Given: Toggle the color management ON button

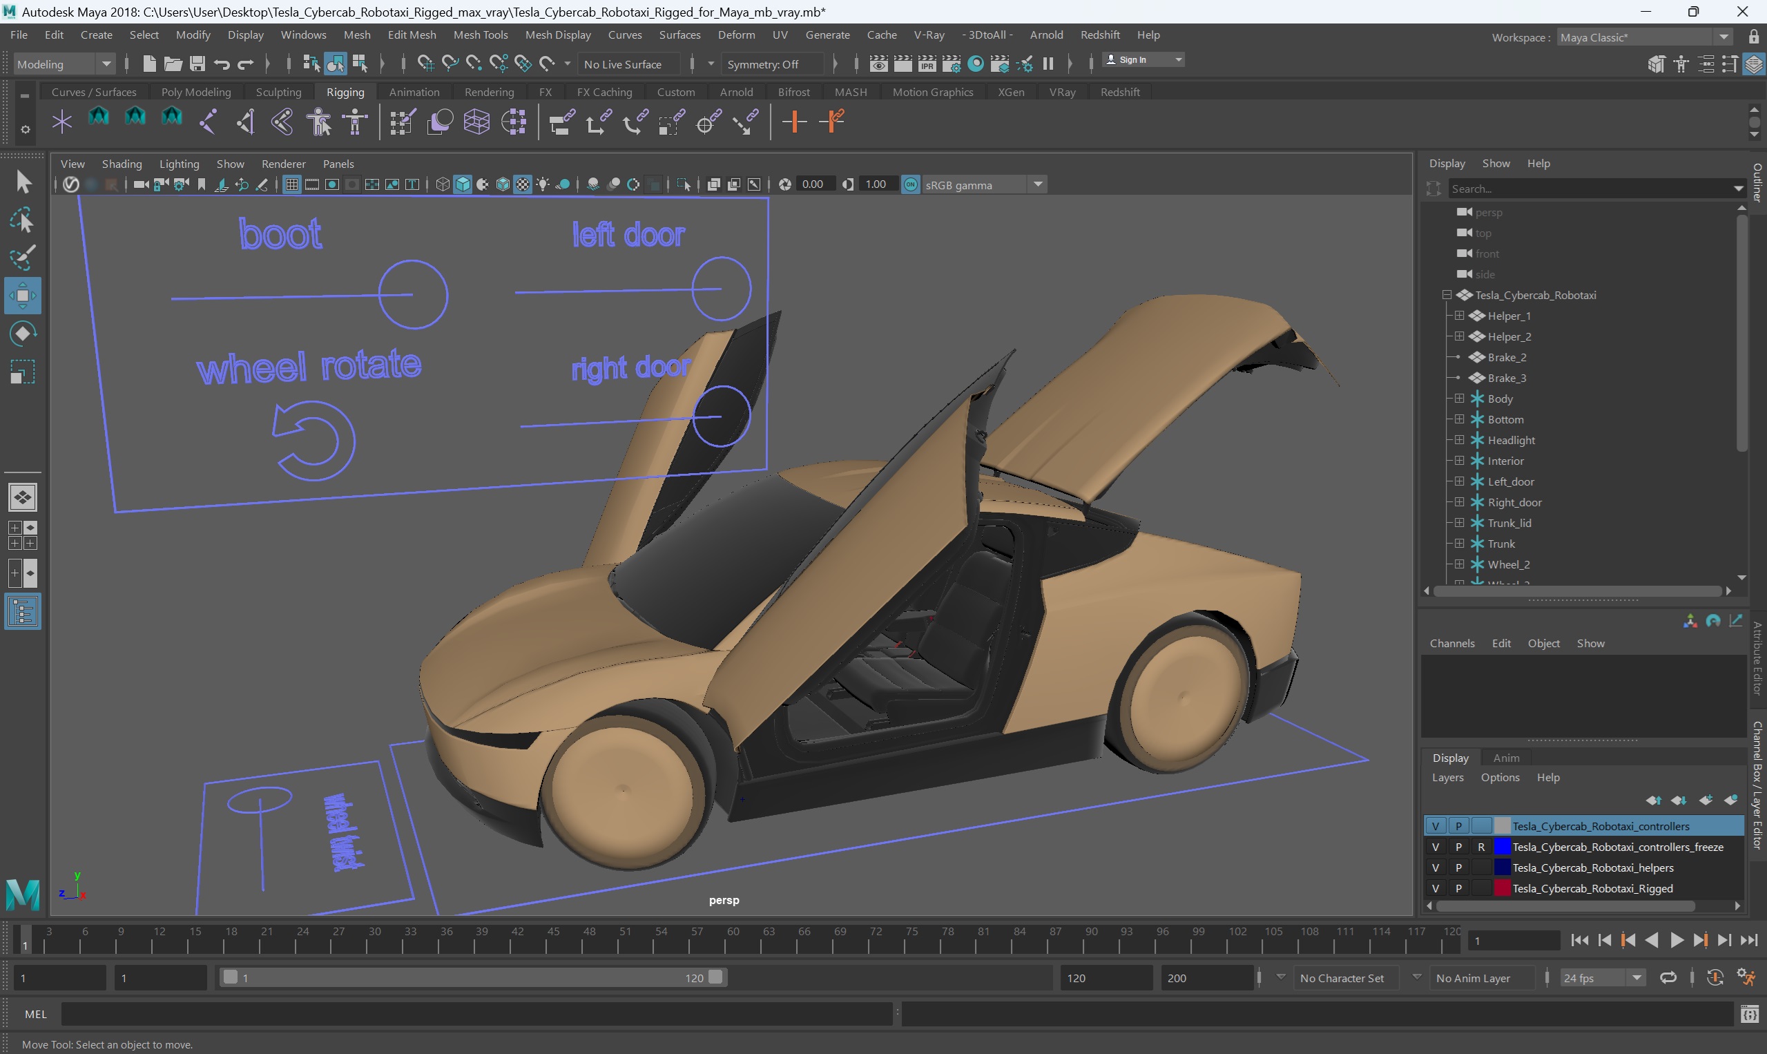Looking at the screenshot, I should pos(910,184).
